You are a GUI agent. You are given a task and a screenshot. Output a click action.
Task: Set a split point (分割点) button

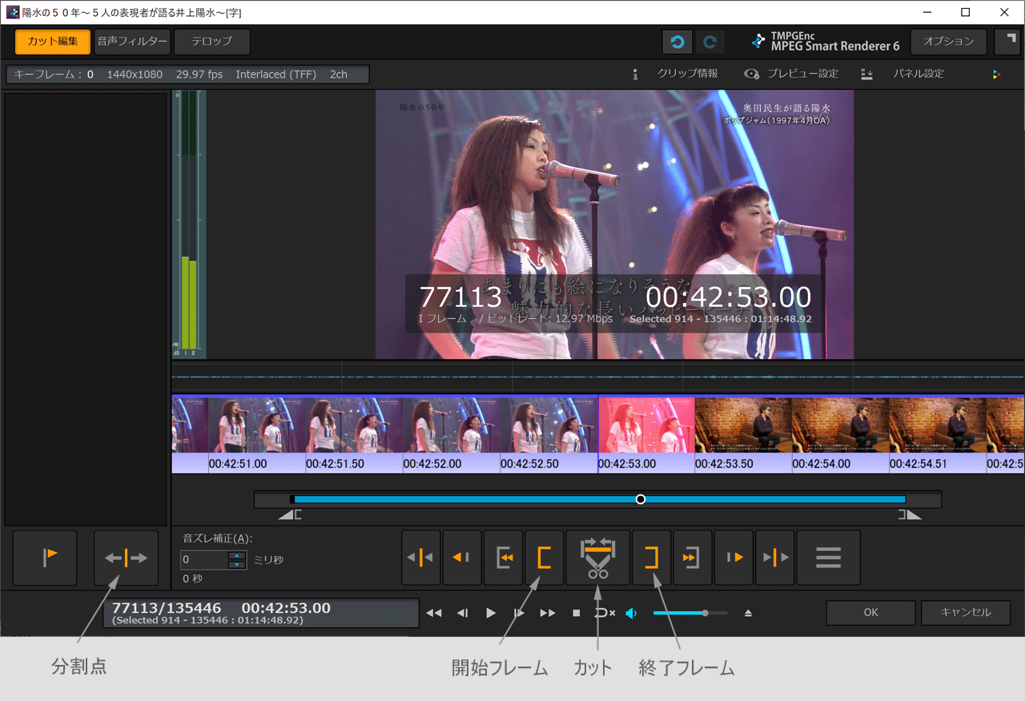point(126,558)
